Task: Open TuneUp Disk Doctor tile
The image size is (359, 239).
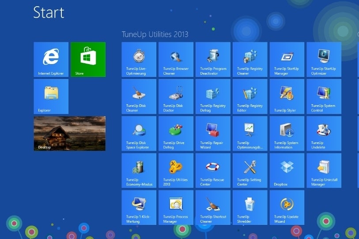Action: [x=176, y=96]
